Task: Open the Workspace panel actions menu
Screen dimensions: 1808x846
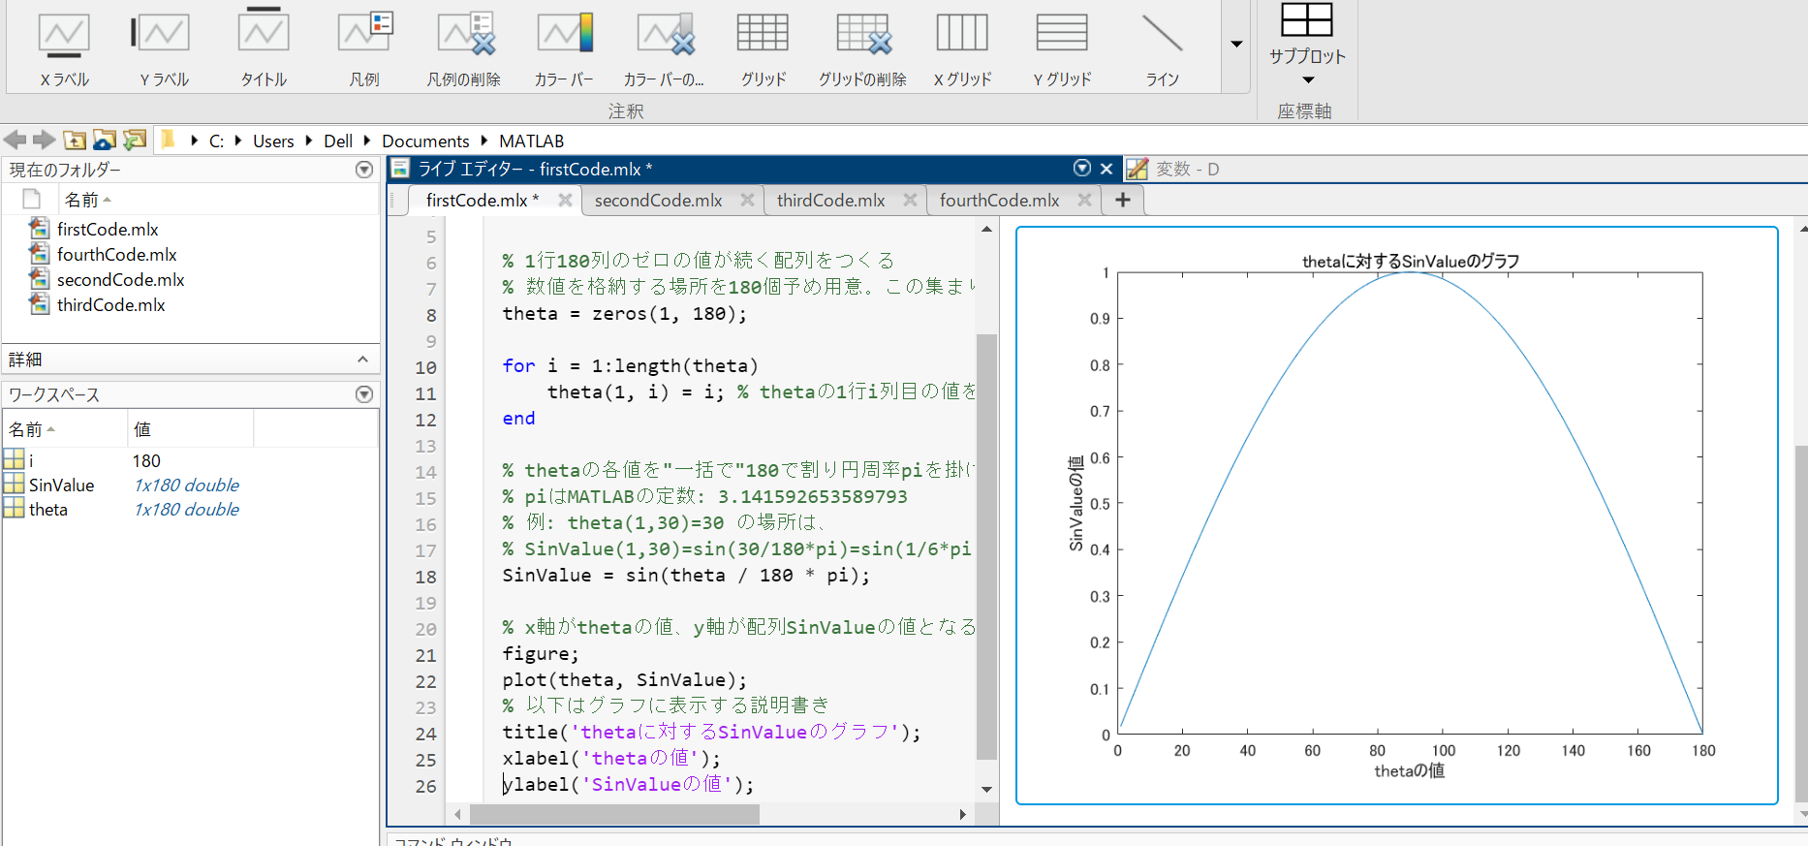Action: (364, 394)
